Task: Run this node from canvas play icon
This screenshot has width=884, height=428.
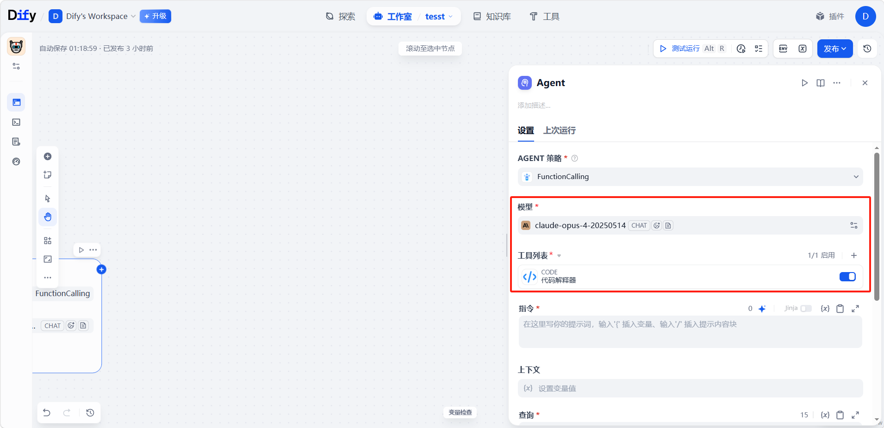Action: 81,250
